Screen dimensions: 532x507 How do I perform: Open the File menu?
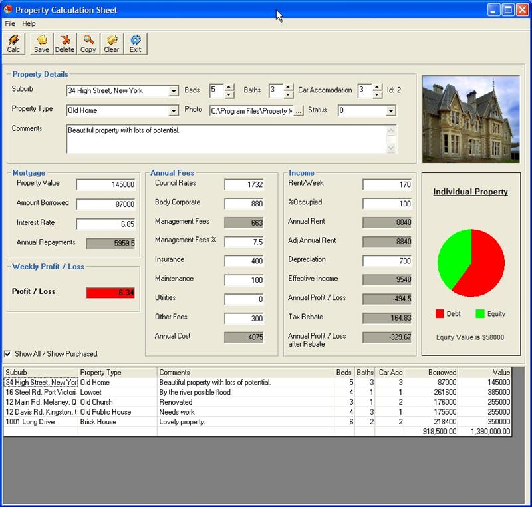(x=10, y=23)
